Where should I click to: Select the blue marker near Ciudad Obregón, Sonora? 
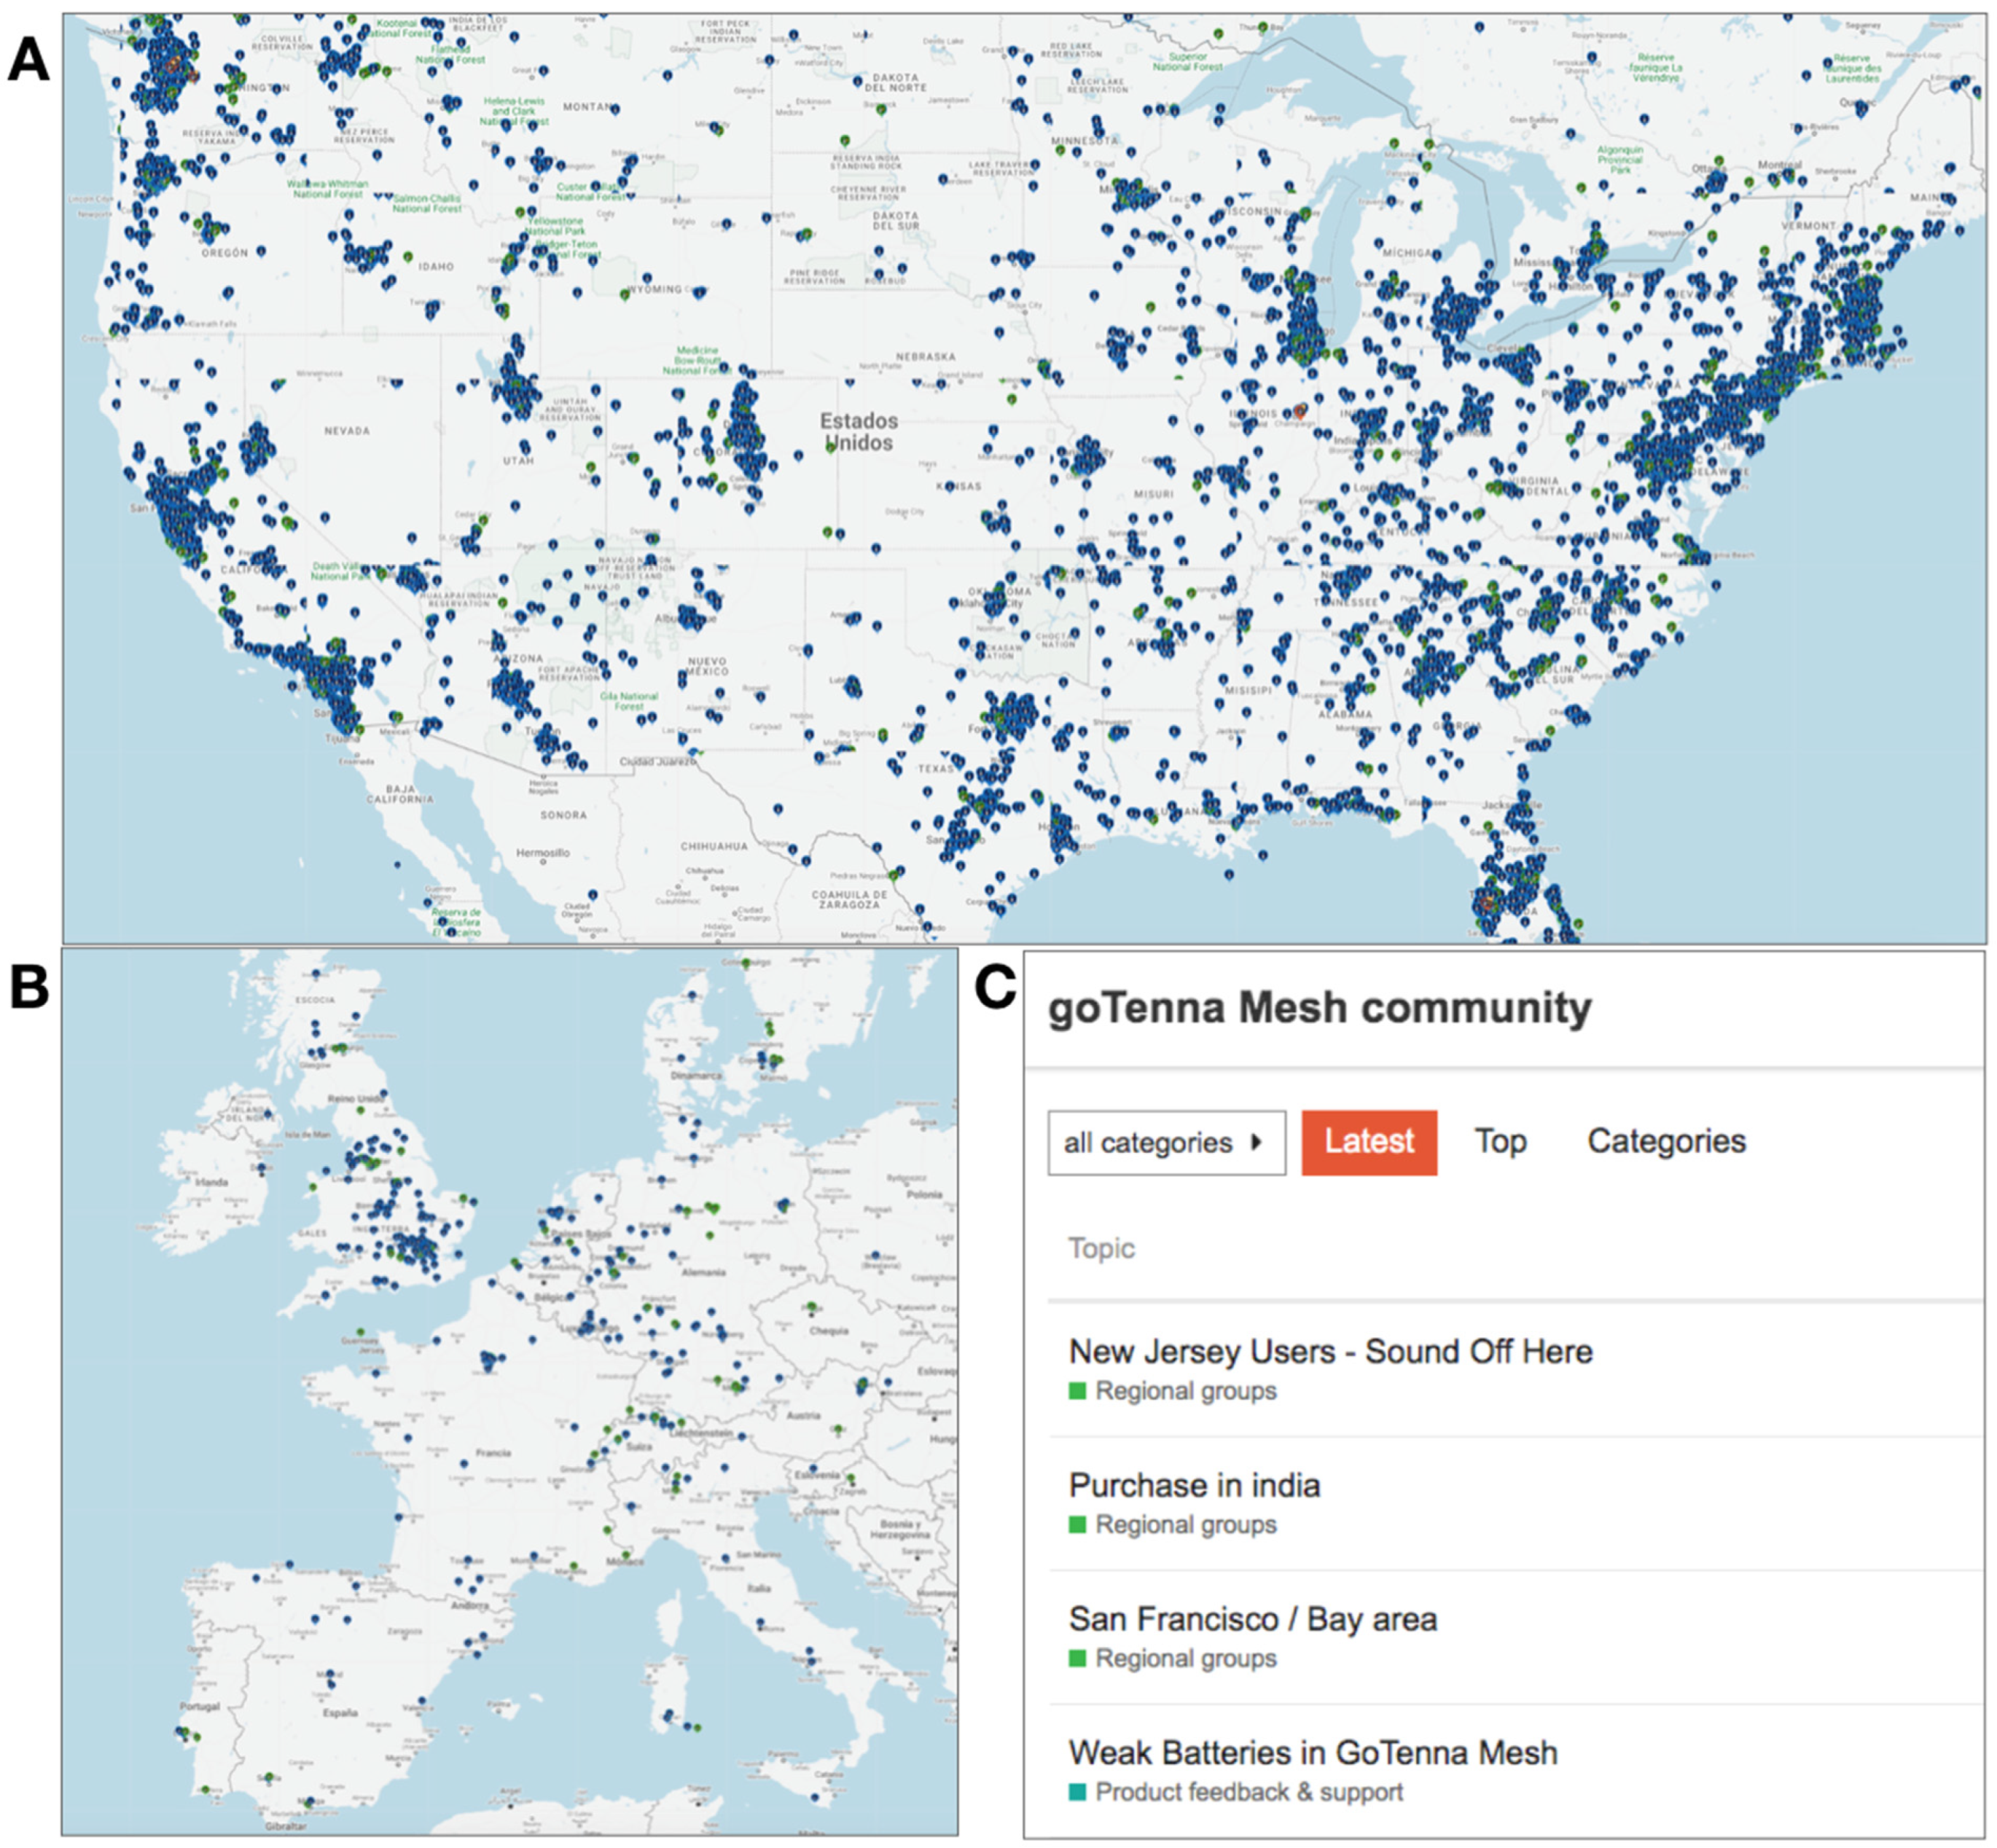593,895
